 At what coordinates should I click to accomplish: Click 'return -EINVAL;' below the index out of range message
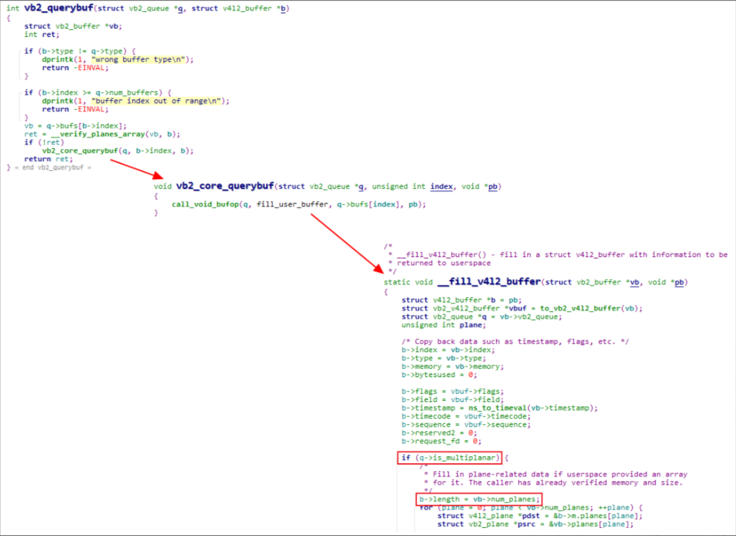click(75, 110)
